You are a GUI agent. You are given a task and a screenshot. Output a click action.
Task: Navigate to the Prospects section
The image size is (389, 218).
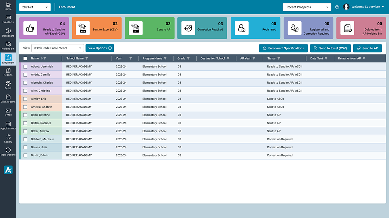pos(8,19)
